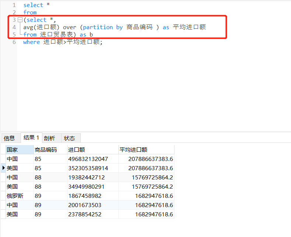Click 中国 in the 496832132047 row
The width and height of the screenshot is (291, 237).
tap(20, 159)
